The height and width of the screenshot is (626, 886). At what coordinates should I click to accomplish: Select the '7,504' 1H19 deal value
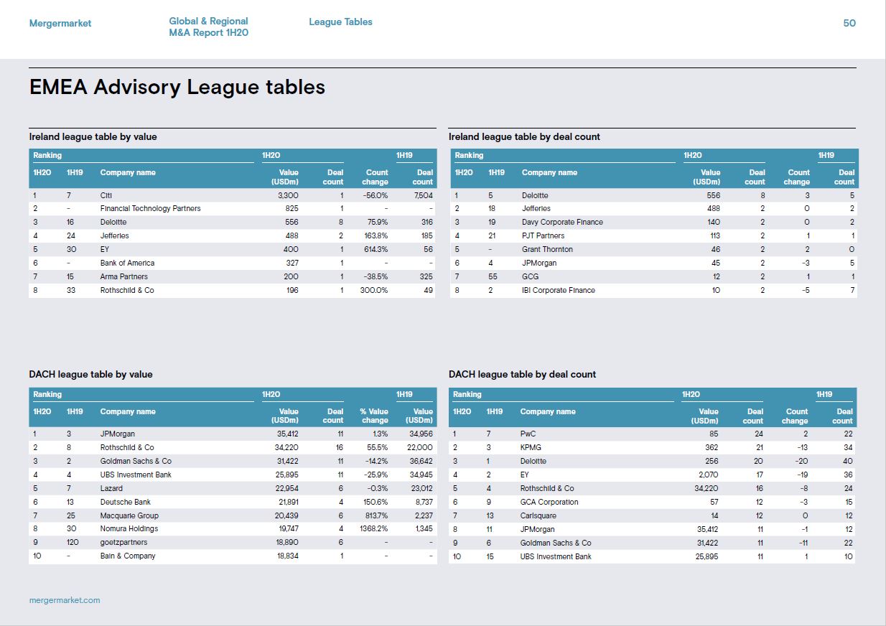(x=423, y=195)
